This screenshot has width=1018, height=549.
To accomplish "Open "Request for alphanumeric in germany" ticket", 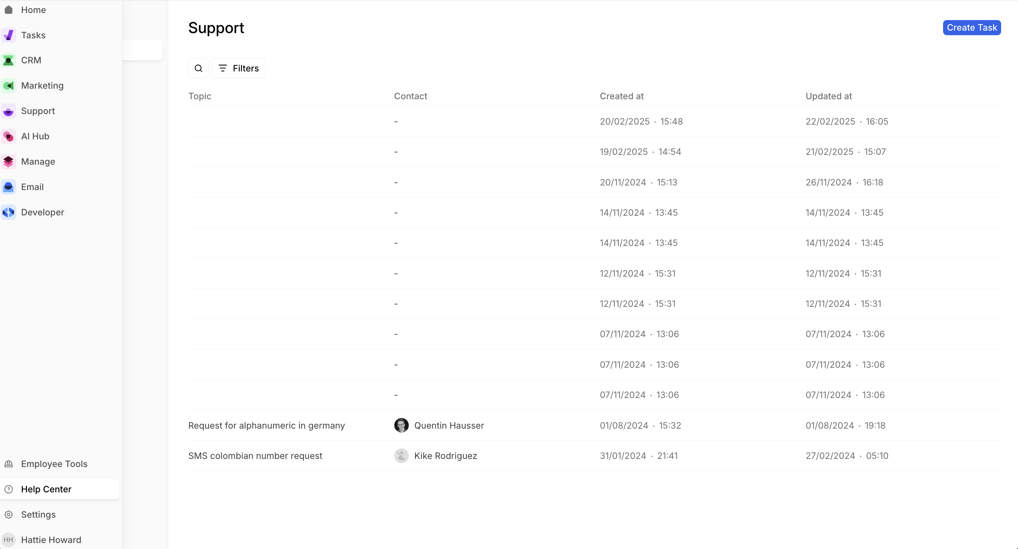I will (266, 425).
